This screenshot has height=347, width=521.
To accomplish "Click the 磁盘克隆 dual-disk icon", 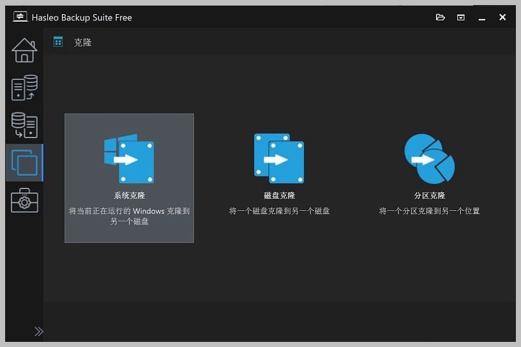I will [279, 158].
